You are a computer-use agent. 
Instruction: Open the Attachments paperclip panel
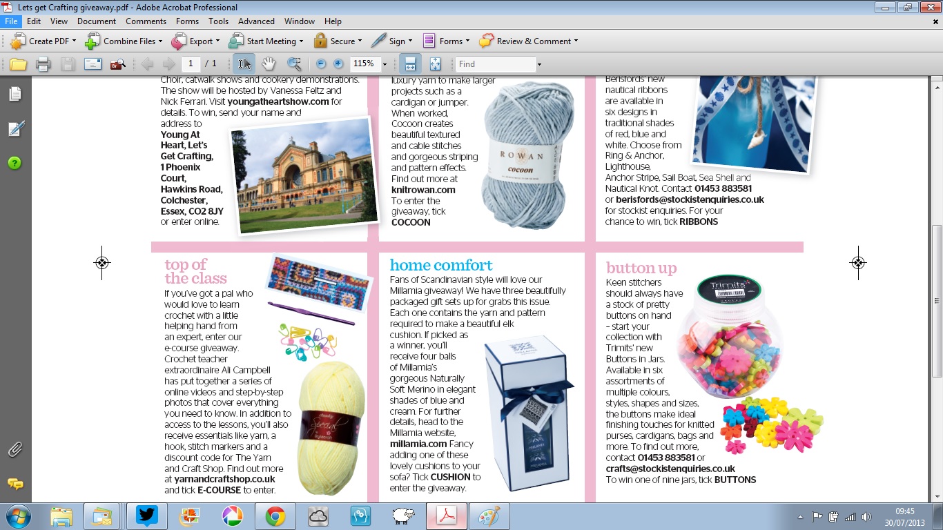coord(15,451)
